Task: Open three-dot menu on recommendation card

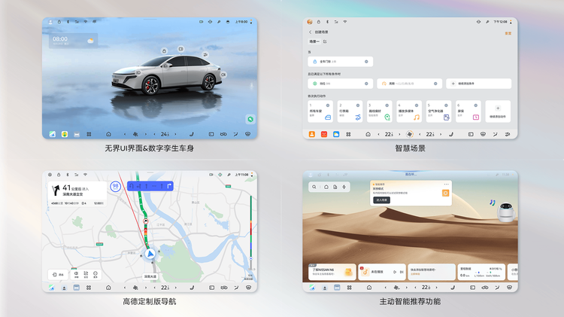Action: pyautogui.click(x=446, y=184)
